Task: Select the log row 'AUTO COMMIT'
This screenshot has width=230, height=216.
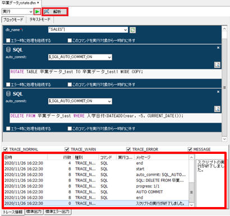Action: point(96,192)
